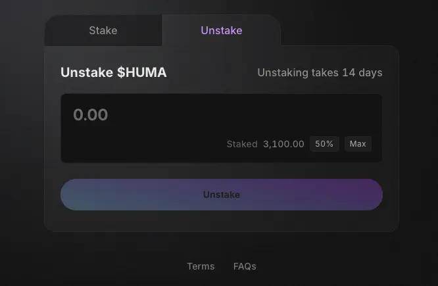Click the Max amount button
Image resolution: width=438 pixels, height=286 pixels.
(x=358, y=144)
